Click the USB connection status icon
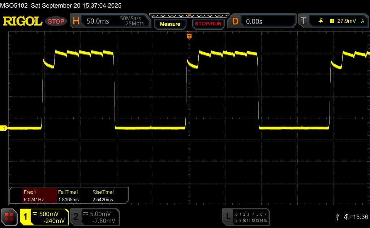The height and width of the screenshot is (228, 370). [337, 216]
